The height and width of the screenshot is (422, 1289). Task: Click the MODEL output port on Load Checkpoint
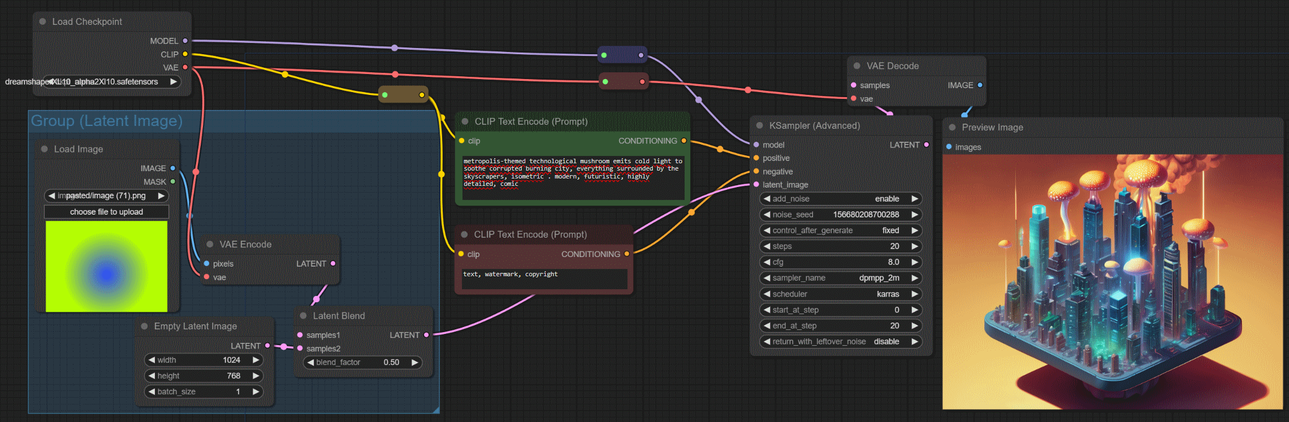185,41
